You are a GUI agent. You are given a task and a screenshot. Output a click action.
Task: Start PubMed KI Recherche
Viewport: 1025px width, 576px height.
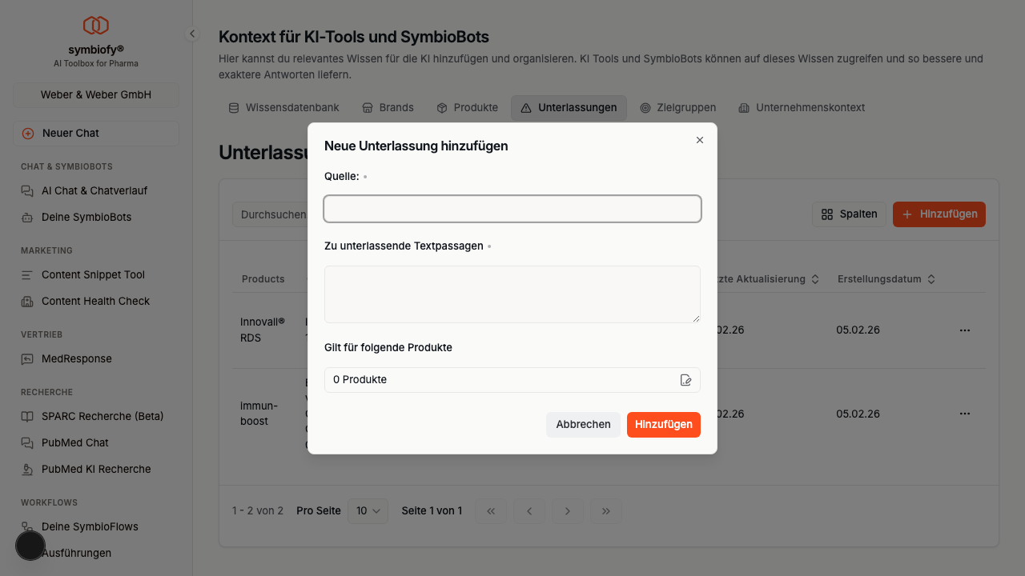(97, 469)
